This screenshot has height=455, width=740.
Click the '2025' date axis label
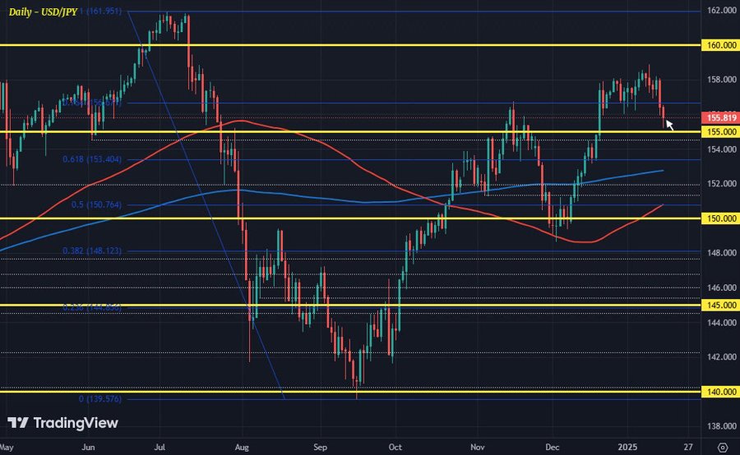(x=627, y=447)
